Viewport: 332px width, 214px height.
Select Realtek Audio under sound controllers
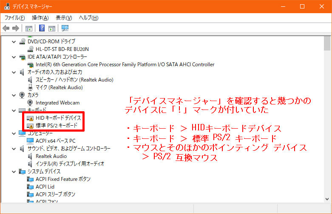coord(51,156)
